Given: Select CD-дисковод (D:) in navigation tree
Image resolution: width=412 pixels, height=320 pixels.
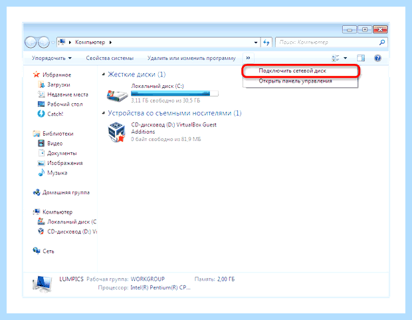Looking at the screenshot, I should (72, 232).
